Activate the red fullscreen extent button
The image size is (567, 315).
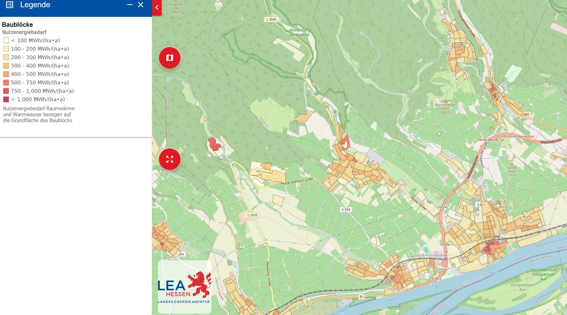pyautogui.click(x=170, y=159)
